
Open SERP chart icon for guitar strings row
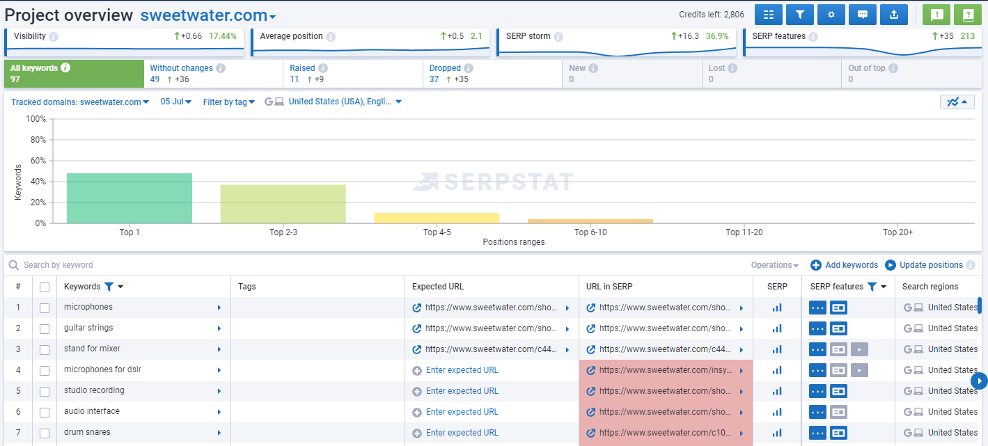[x=777, y=328]
